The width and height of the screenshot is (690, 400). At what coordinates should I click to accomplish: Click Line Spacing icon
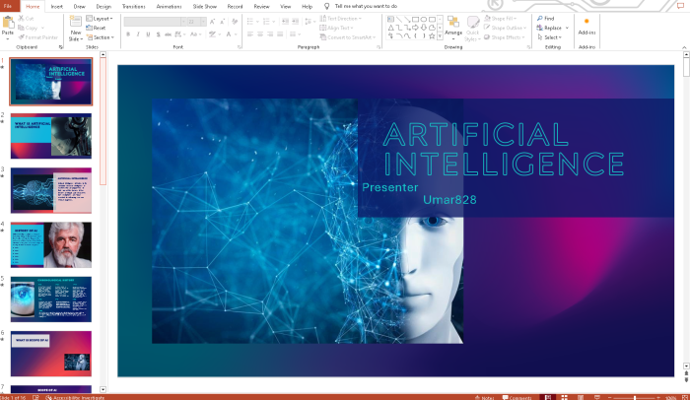tap(308, 22)
